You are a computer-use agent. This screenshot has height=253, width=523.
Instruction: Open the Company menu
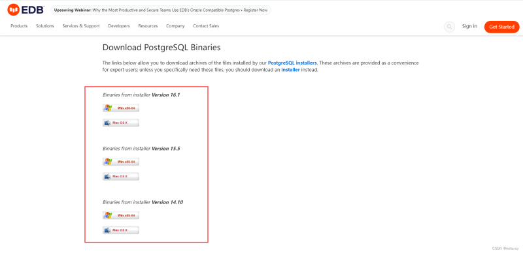(175, 26)
